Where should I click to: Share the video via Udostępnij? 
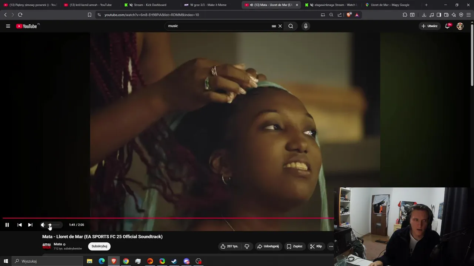[268, 246]
